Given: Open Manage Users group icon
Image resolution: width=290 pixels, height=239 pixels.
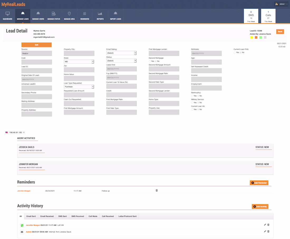Looking at the screenshot, I should pos(38,13).
